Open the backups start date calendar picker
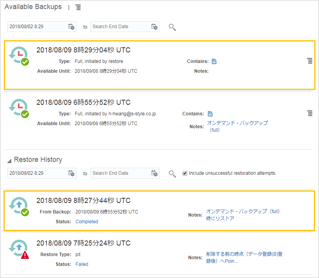This screenshot has height=278, width=319. (71, 27)
